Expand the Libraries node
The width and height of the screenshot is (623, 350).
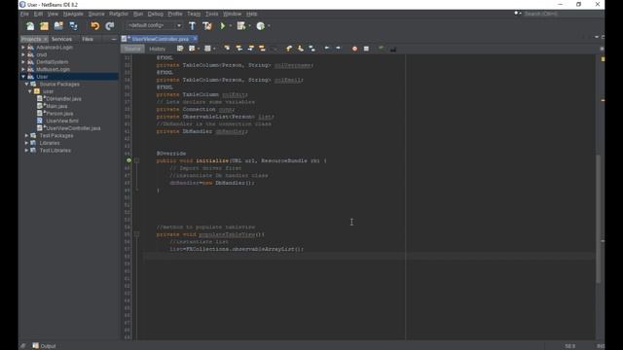[26, 143]
